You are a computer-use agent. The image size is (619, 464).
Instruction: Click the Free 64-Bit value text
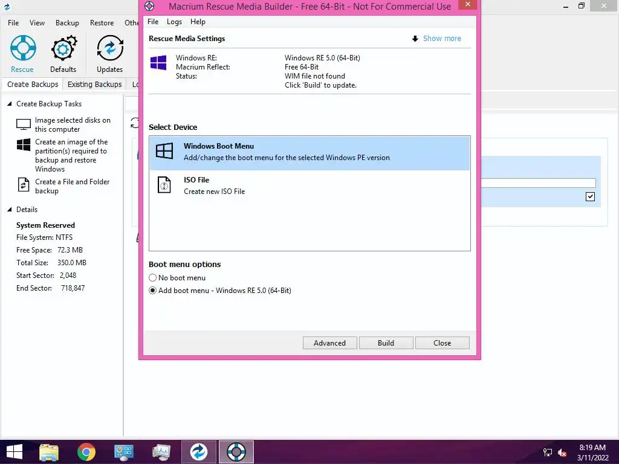[x=302, y=67]
